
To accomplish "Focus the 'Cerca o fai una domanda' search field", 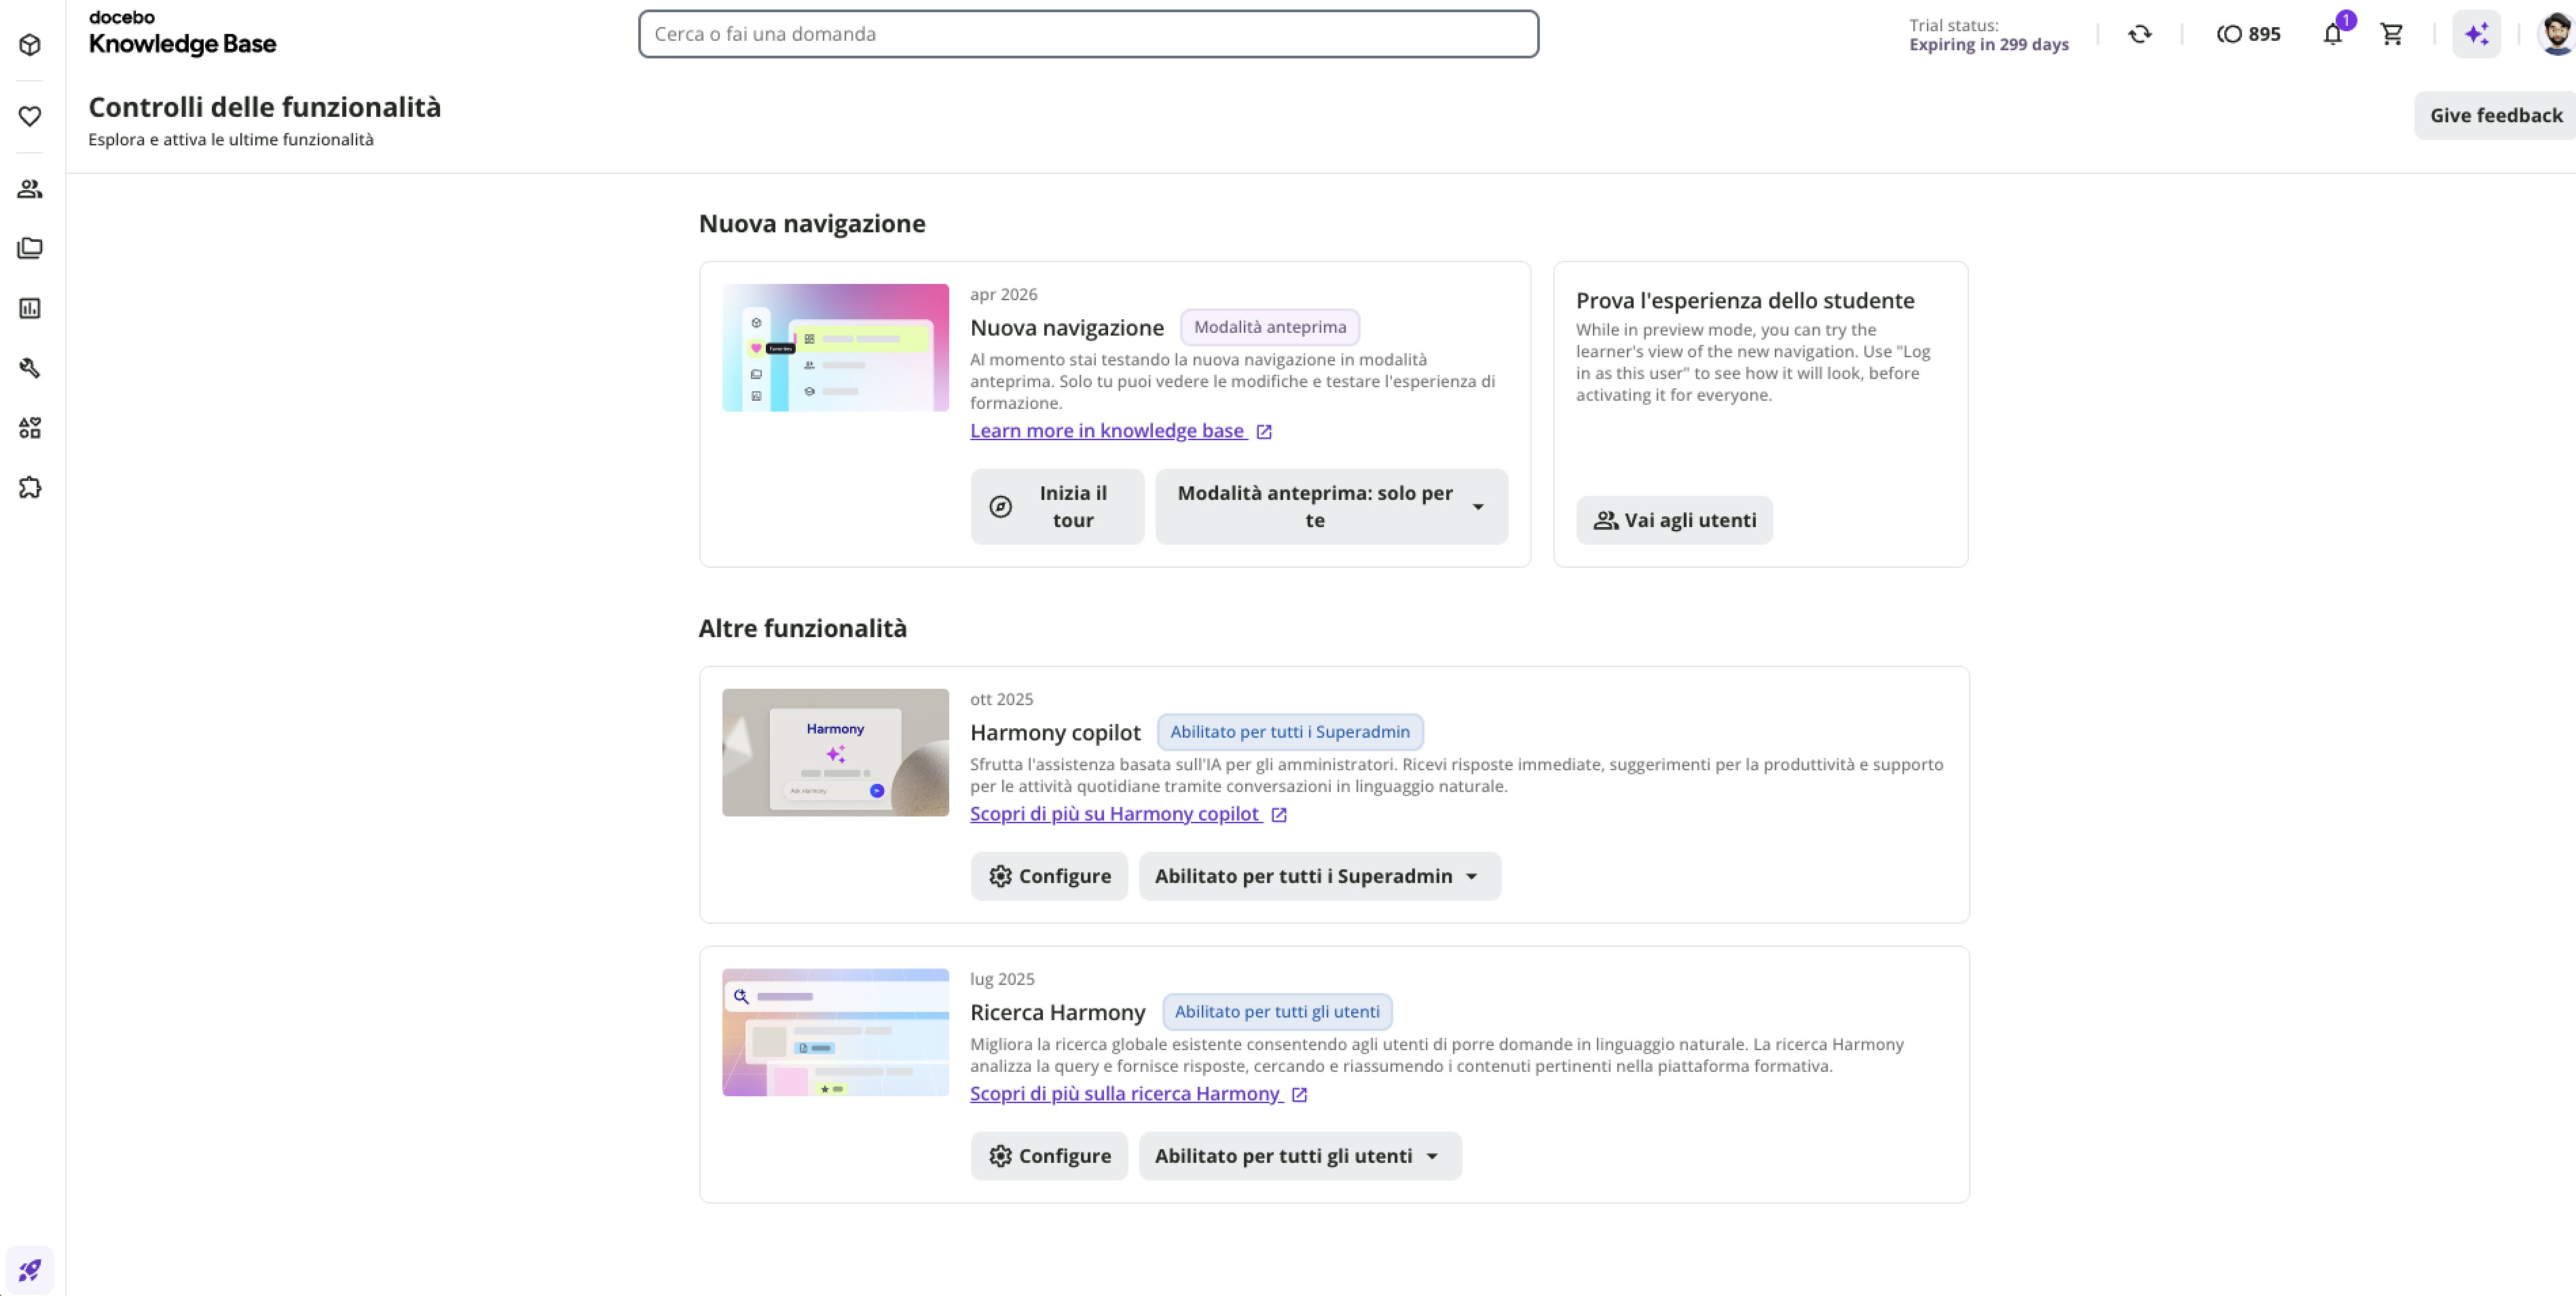I will point(1088,34).
